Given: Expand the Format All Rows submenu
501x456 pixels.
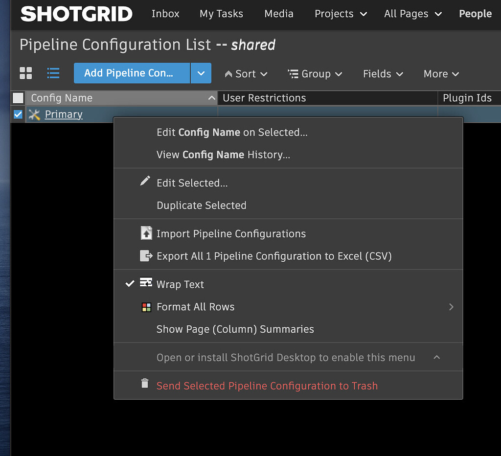Looking at the screenshot, I should [x=451, y=307].
